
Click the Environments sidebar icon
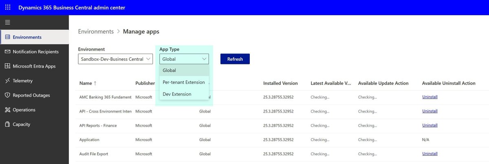click(x=7, y=37)
